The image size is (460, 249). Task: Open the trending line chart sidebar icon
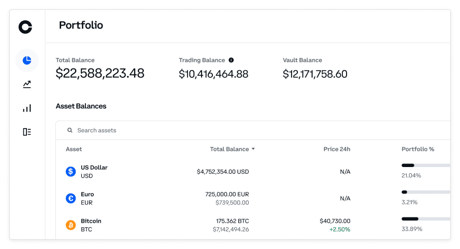(27, 84)
